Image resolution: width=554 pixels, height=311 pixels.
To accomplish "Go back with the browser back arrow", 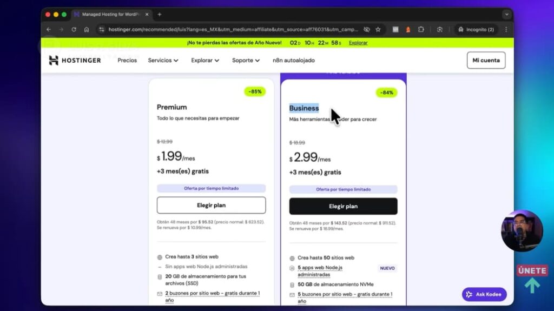I will (49, 30).
